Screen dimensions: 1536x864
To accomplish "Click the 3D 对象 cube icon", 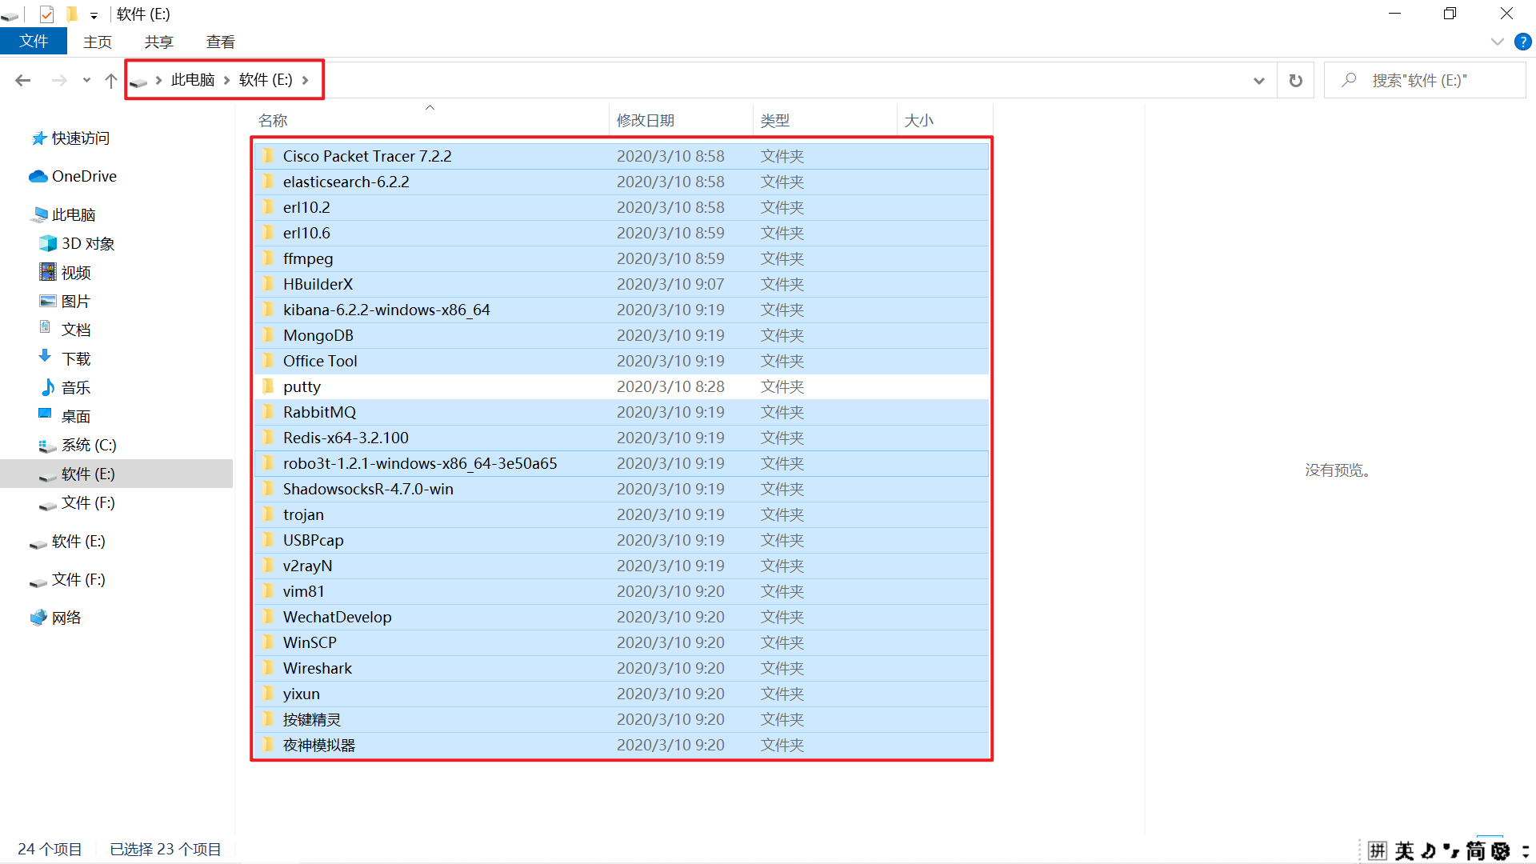I will tap(48, 243).
